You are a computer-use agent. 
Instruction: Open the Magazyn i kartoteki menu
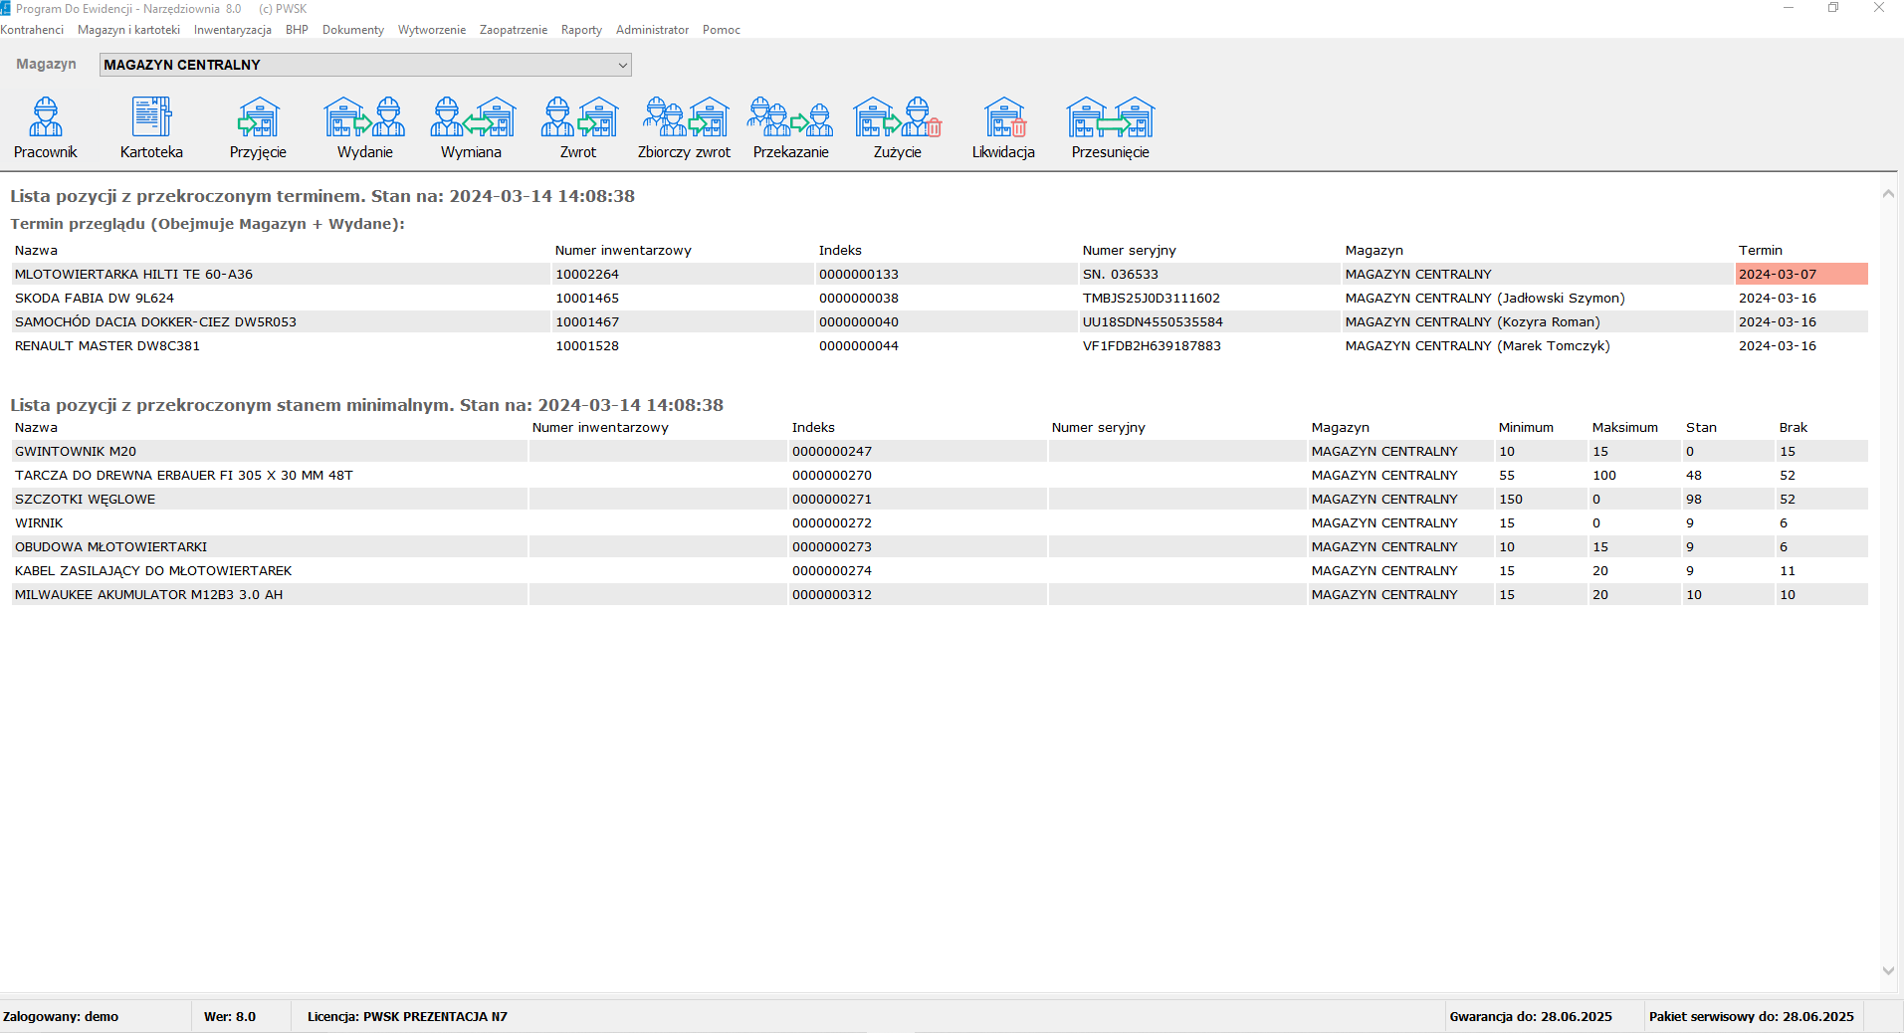(128, 30)
